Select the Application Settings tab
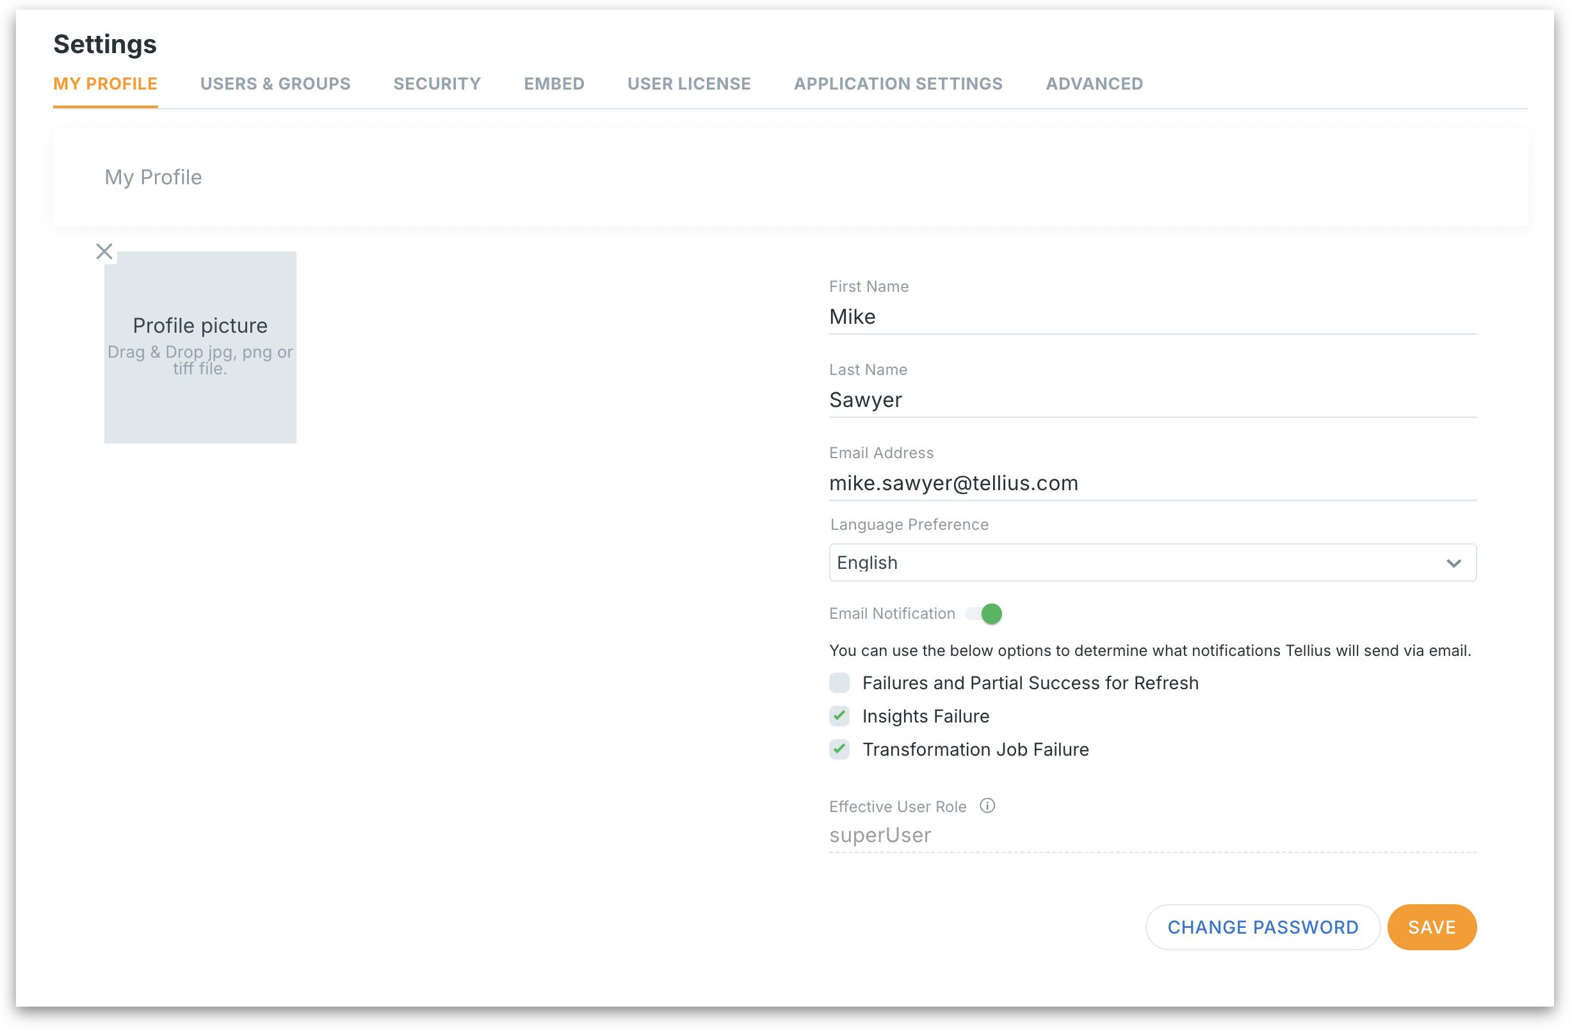1570x1029 pixels. [898, 84]
